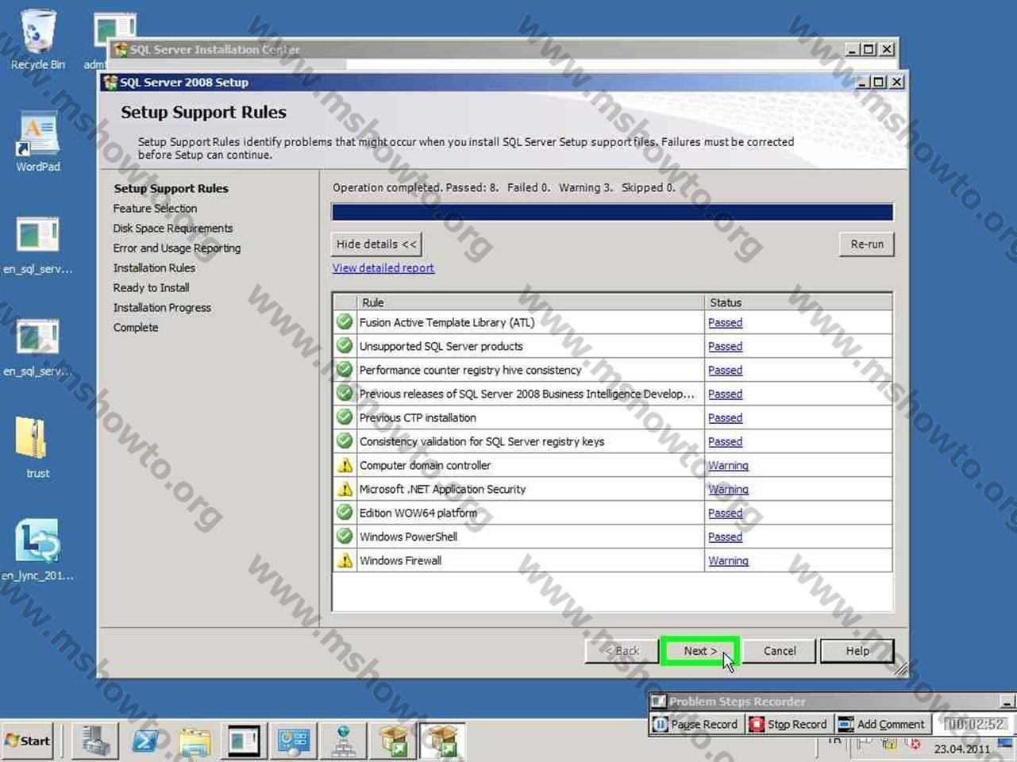Viewport: 1017px width, 762px height.
Task: Open the en_lync_201 desktop icon
Action: point(37,549)
